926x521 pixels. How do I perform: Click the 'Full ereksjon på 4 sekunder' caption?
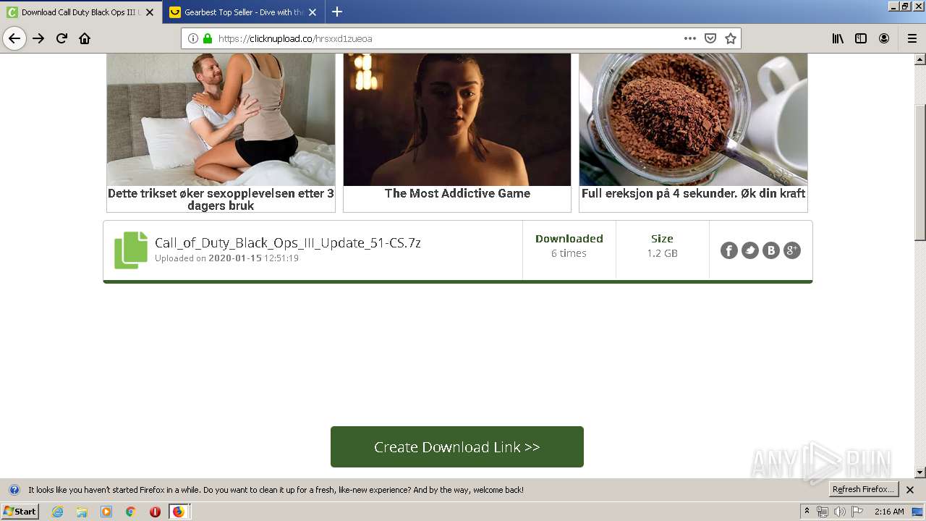[693, 193]
